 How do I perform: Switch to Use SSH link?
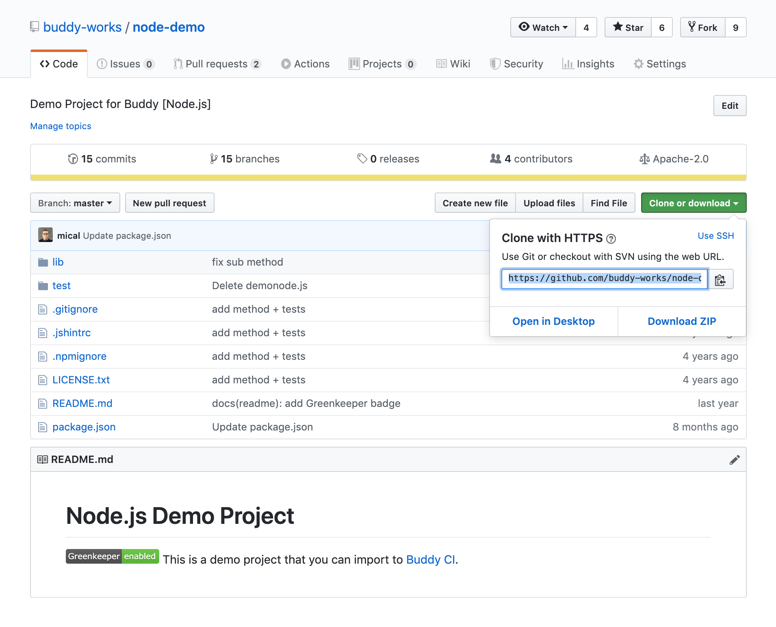pyautogui.click(x=716, y=236)
